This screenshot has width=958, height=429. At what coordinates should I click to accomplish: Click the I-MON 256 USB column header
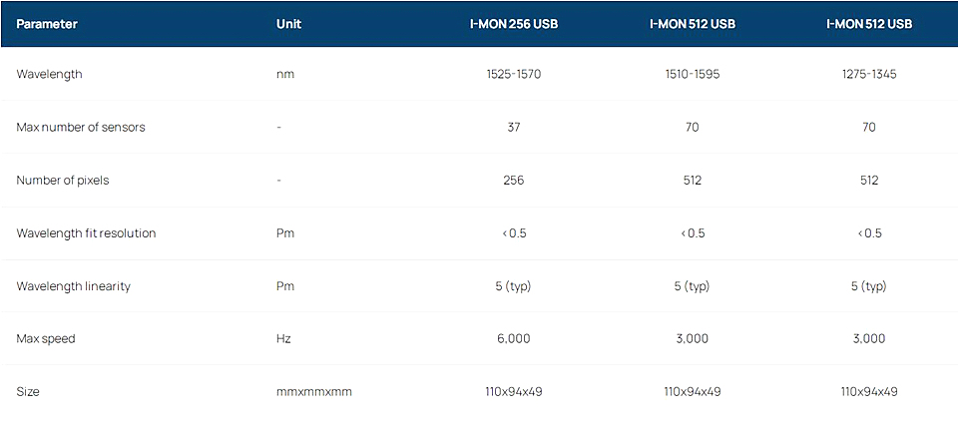514,25
